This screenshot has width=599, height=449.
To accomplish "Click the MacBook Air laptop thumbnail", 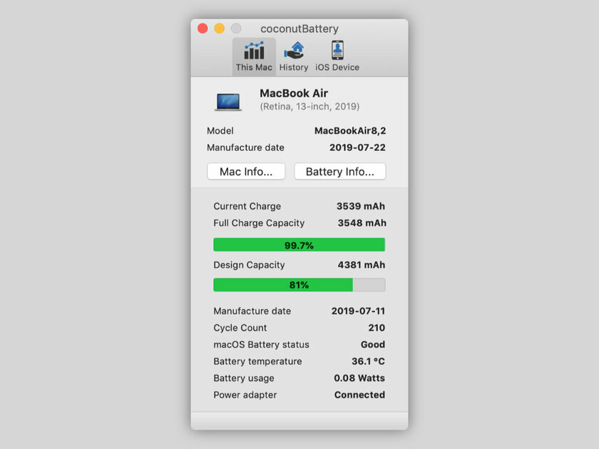I will click(x=228, y=102).
